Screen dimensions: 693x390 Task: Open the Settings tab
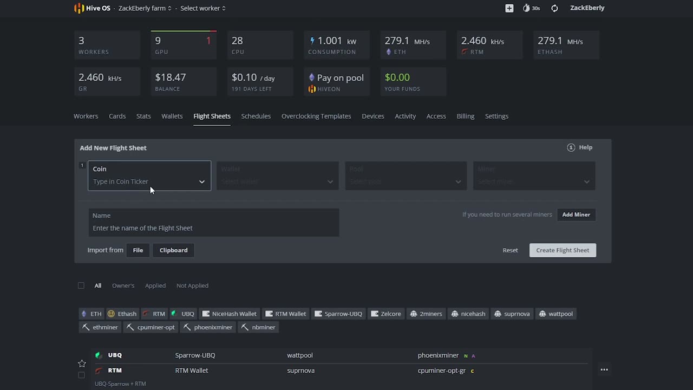point(496,116)
